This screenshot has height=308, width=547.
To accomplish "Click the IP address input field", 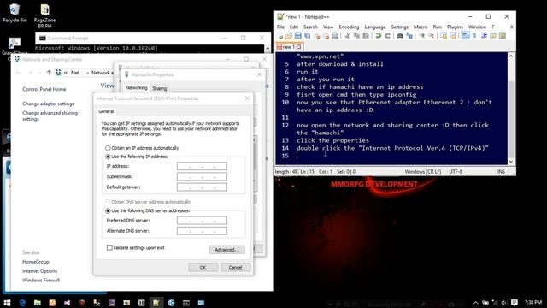I will click(x=202, y=166).
